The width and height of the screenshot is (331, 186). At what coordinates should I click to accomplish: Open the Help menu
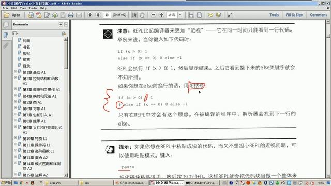tap(43, 8)
